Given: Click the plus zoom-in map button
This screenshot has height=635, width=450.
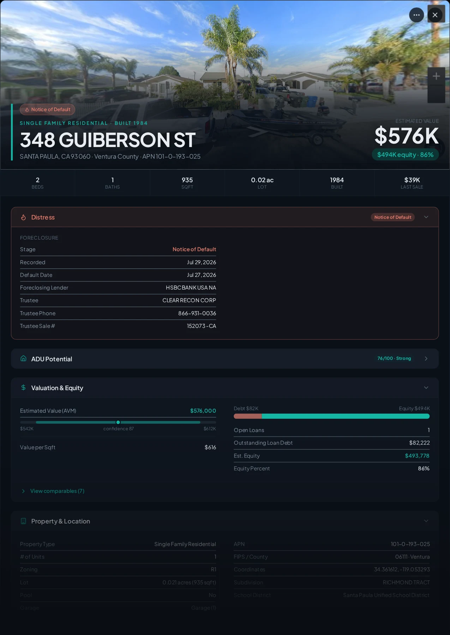Looking at the screenshot, I should (436, 76).
